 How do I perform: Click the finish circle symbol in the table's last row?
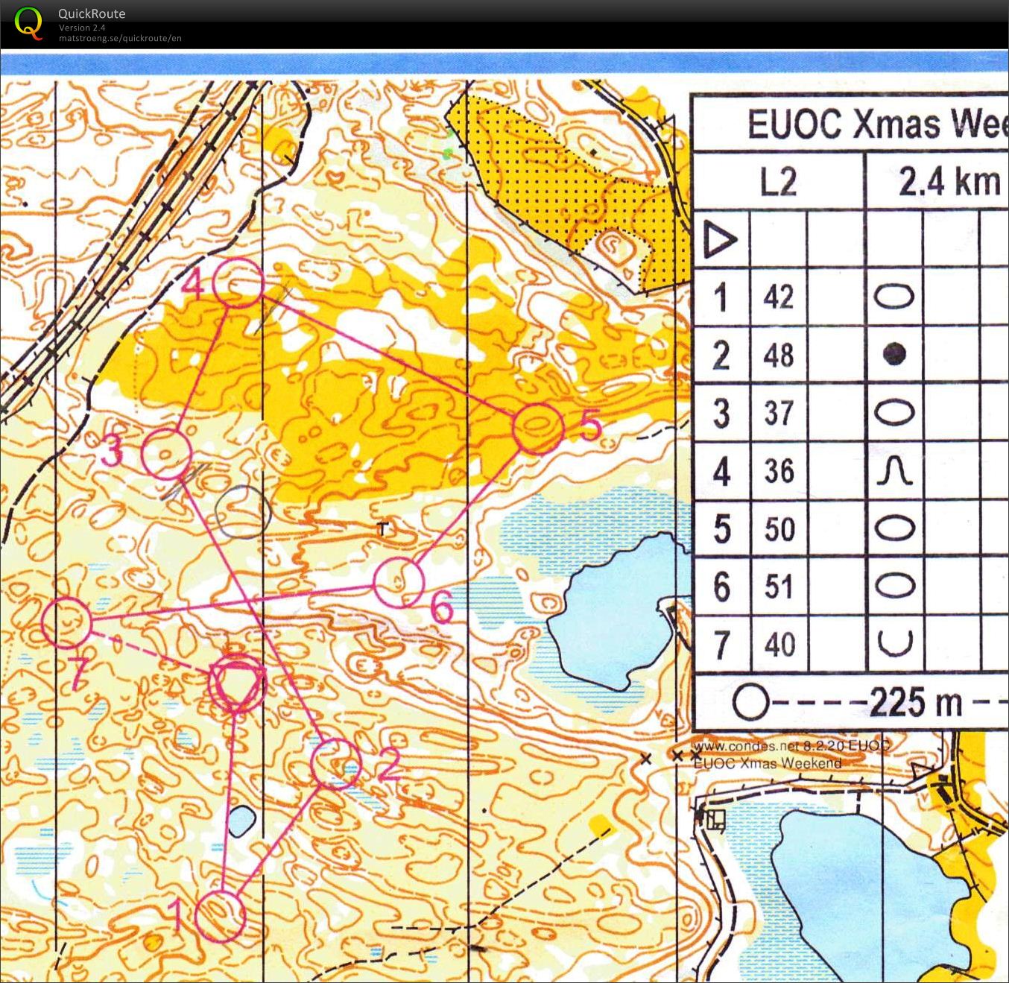tap(750, 702)
